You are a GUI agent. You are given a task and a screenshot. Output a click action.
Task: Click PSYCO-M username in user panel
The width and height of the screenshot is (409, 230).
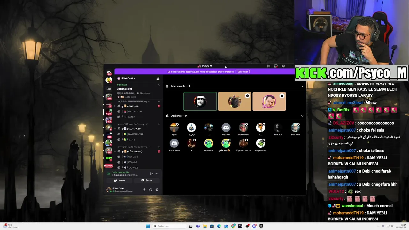pos(118,188)
